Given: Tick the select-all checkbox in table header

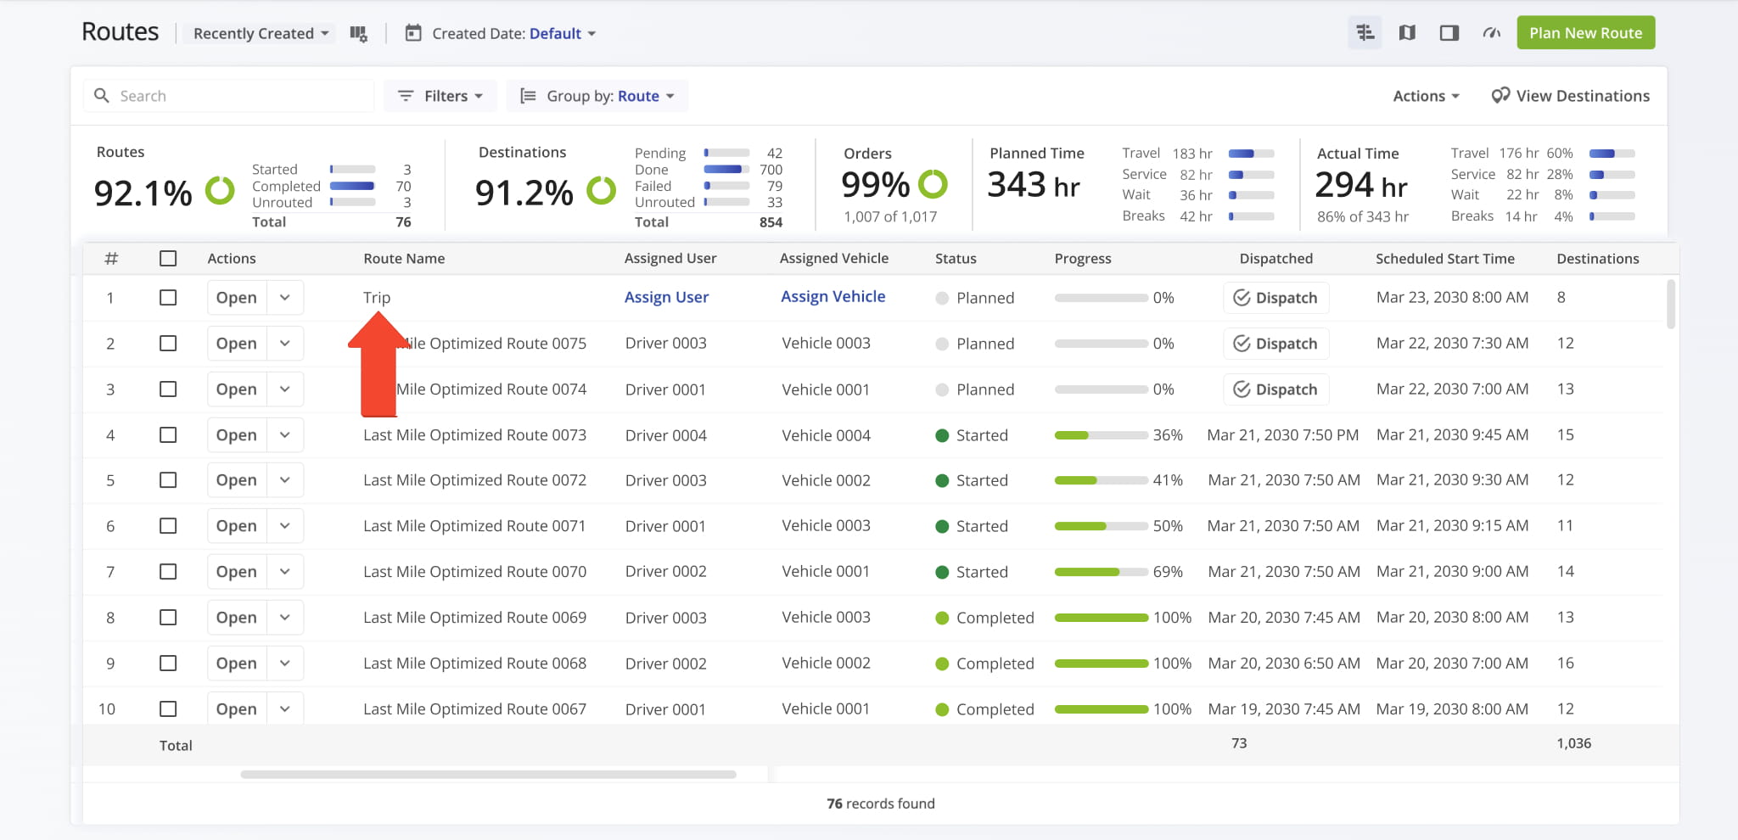Looking at the screenshot, I should click(168, 259).
